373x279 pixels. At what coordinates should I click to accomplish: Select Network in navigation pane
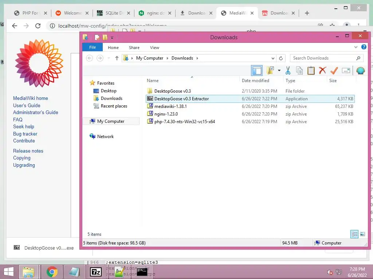tap(105, 137)
